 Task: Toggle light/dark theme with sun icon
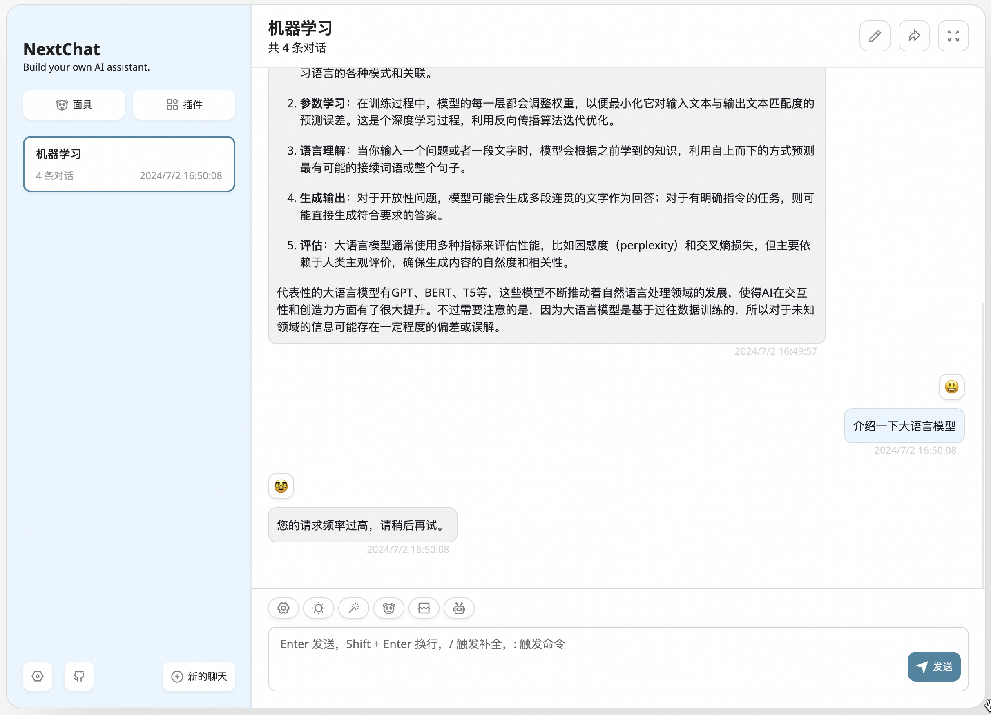click(318, 608)
